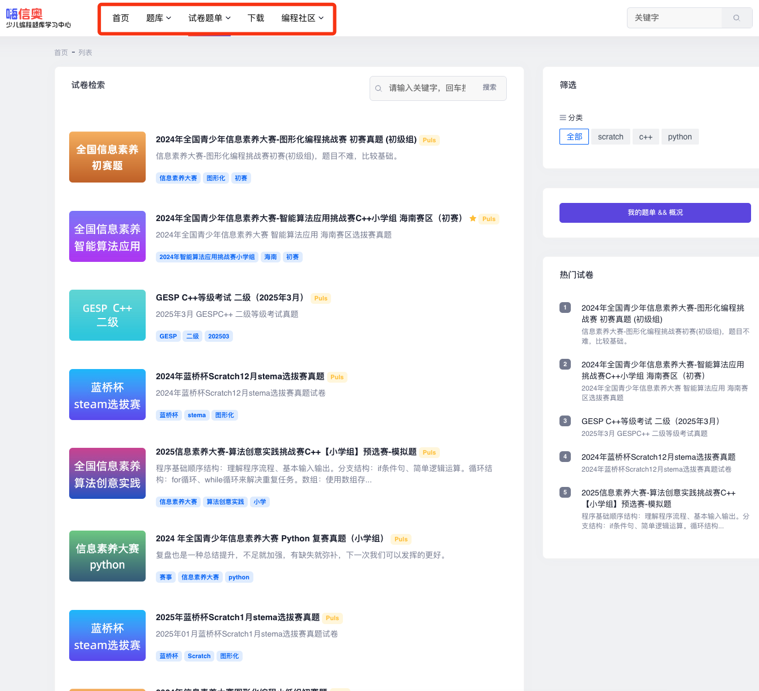Select the scratch category filter
Screen dimensions: 759x691
pos(610,137)
